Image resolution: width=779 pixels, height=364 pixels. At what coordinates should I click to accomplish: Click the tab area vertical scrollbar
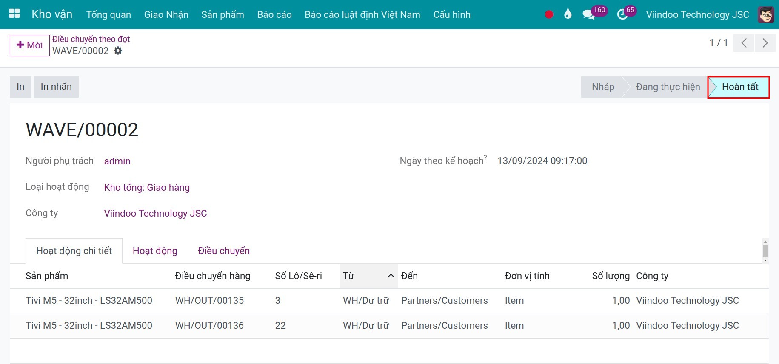click(765, 251)
